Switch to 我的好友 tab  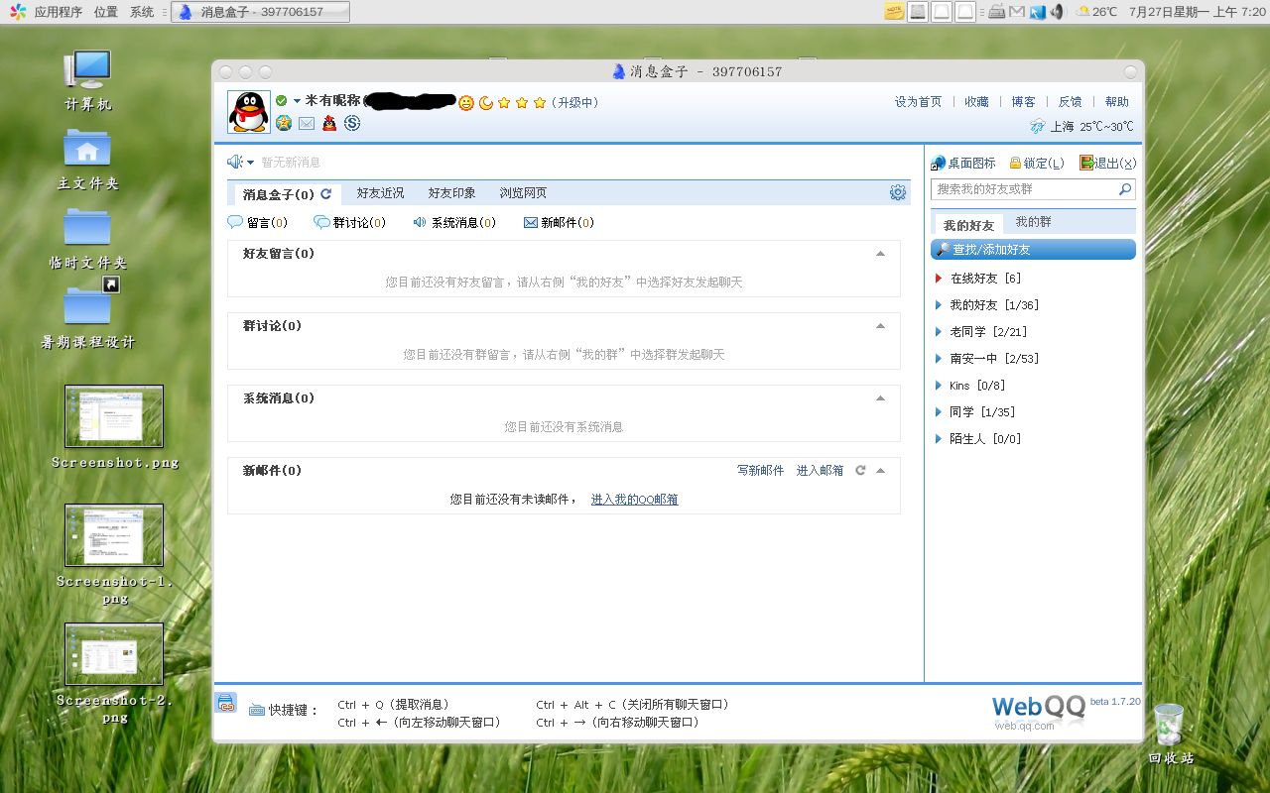pos(968,225)
